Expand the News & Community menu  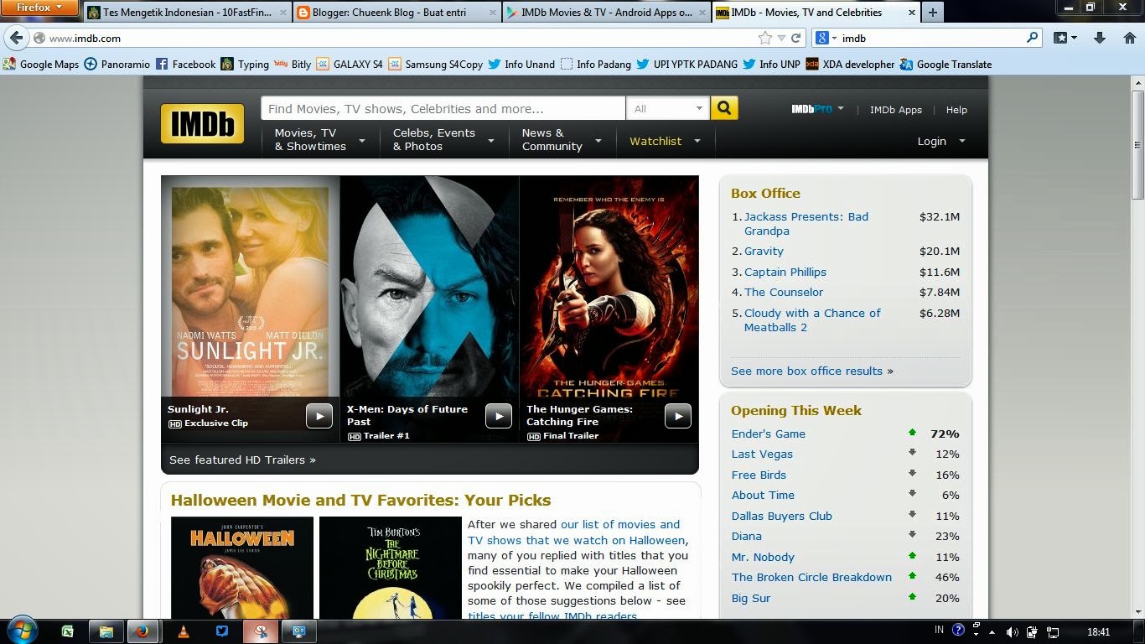pyautogui.click(x=562, y=140)
